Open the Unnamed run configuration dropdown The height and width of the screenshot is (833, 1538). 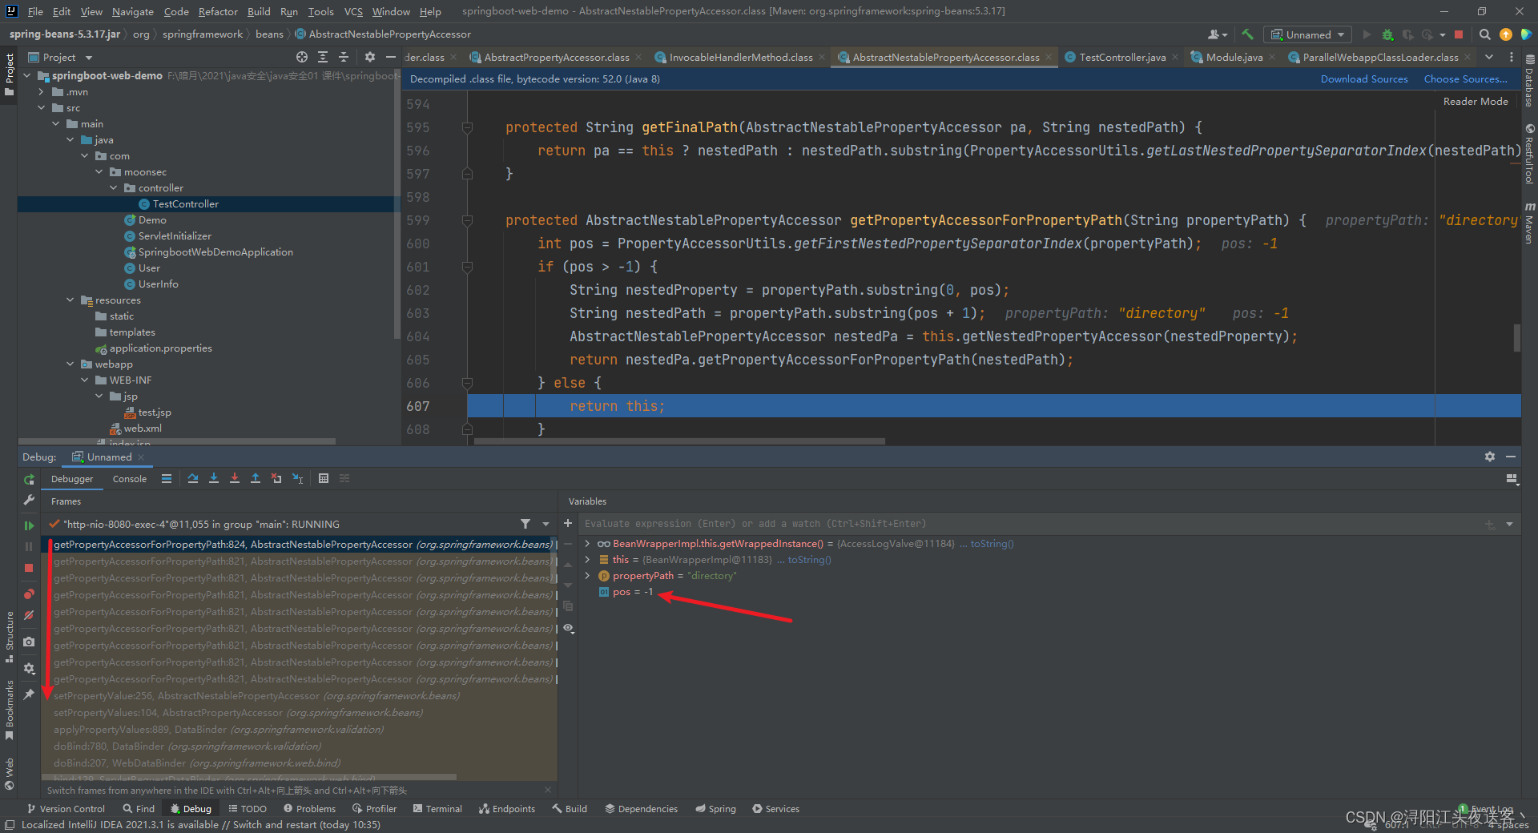pos(1308,34)
